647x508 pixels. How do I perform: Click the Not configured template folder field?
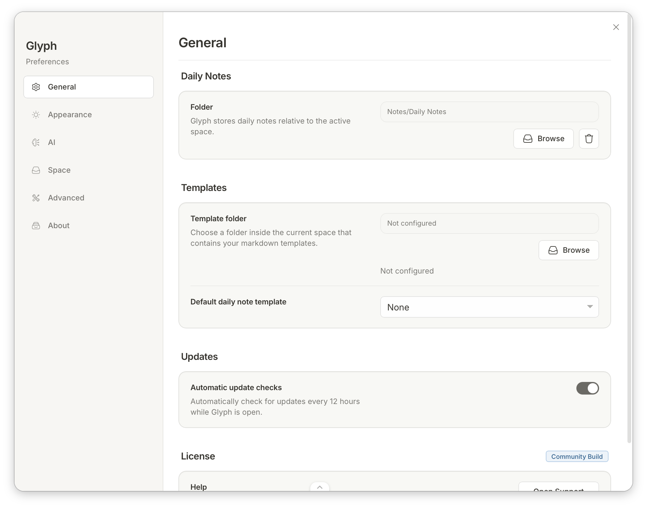tap(489, 223)
